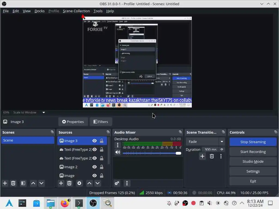The image size is (279, 209).
Task: Delete scene transition trash icon
Action: point(212,156)
